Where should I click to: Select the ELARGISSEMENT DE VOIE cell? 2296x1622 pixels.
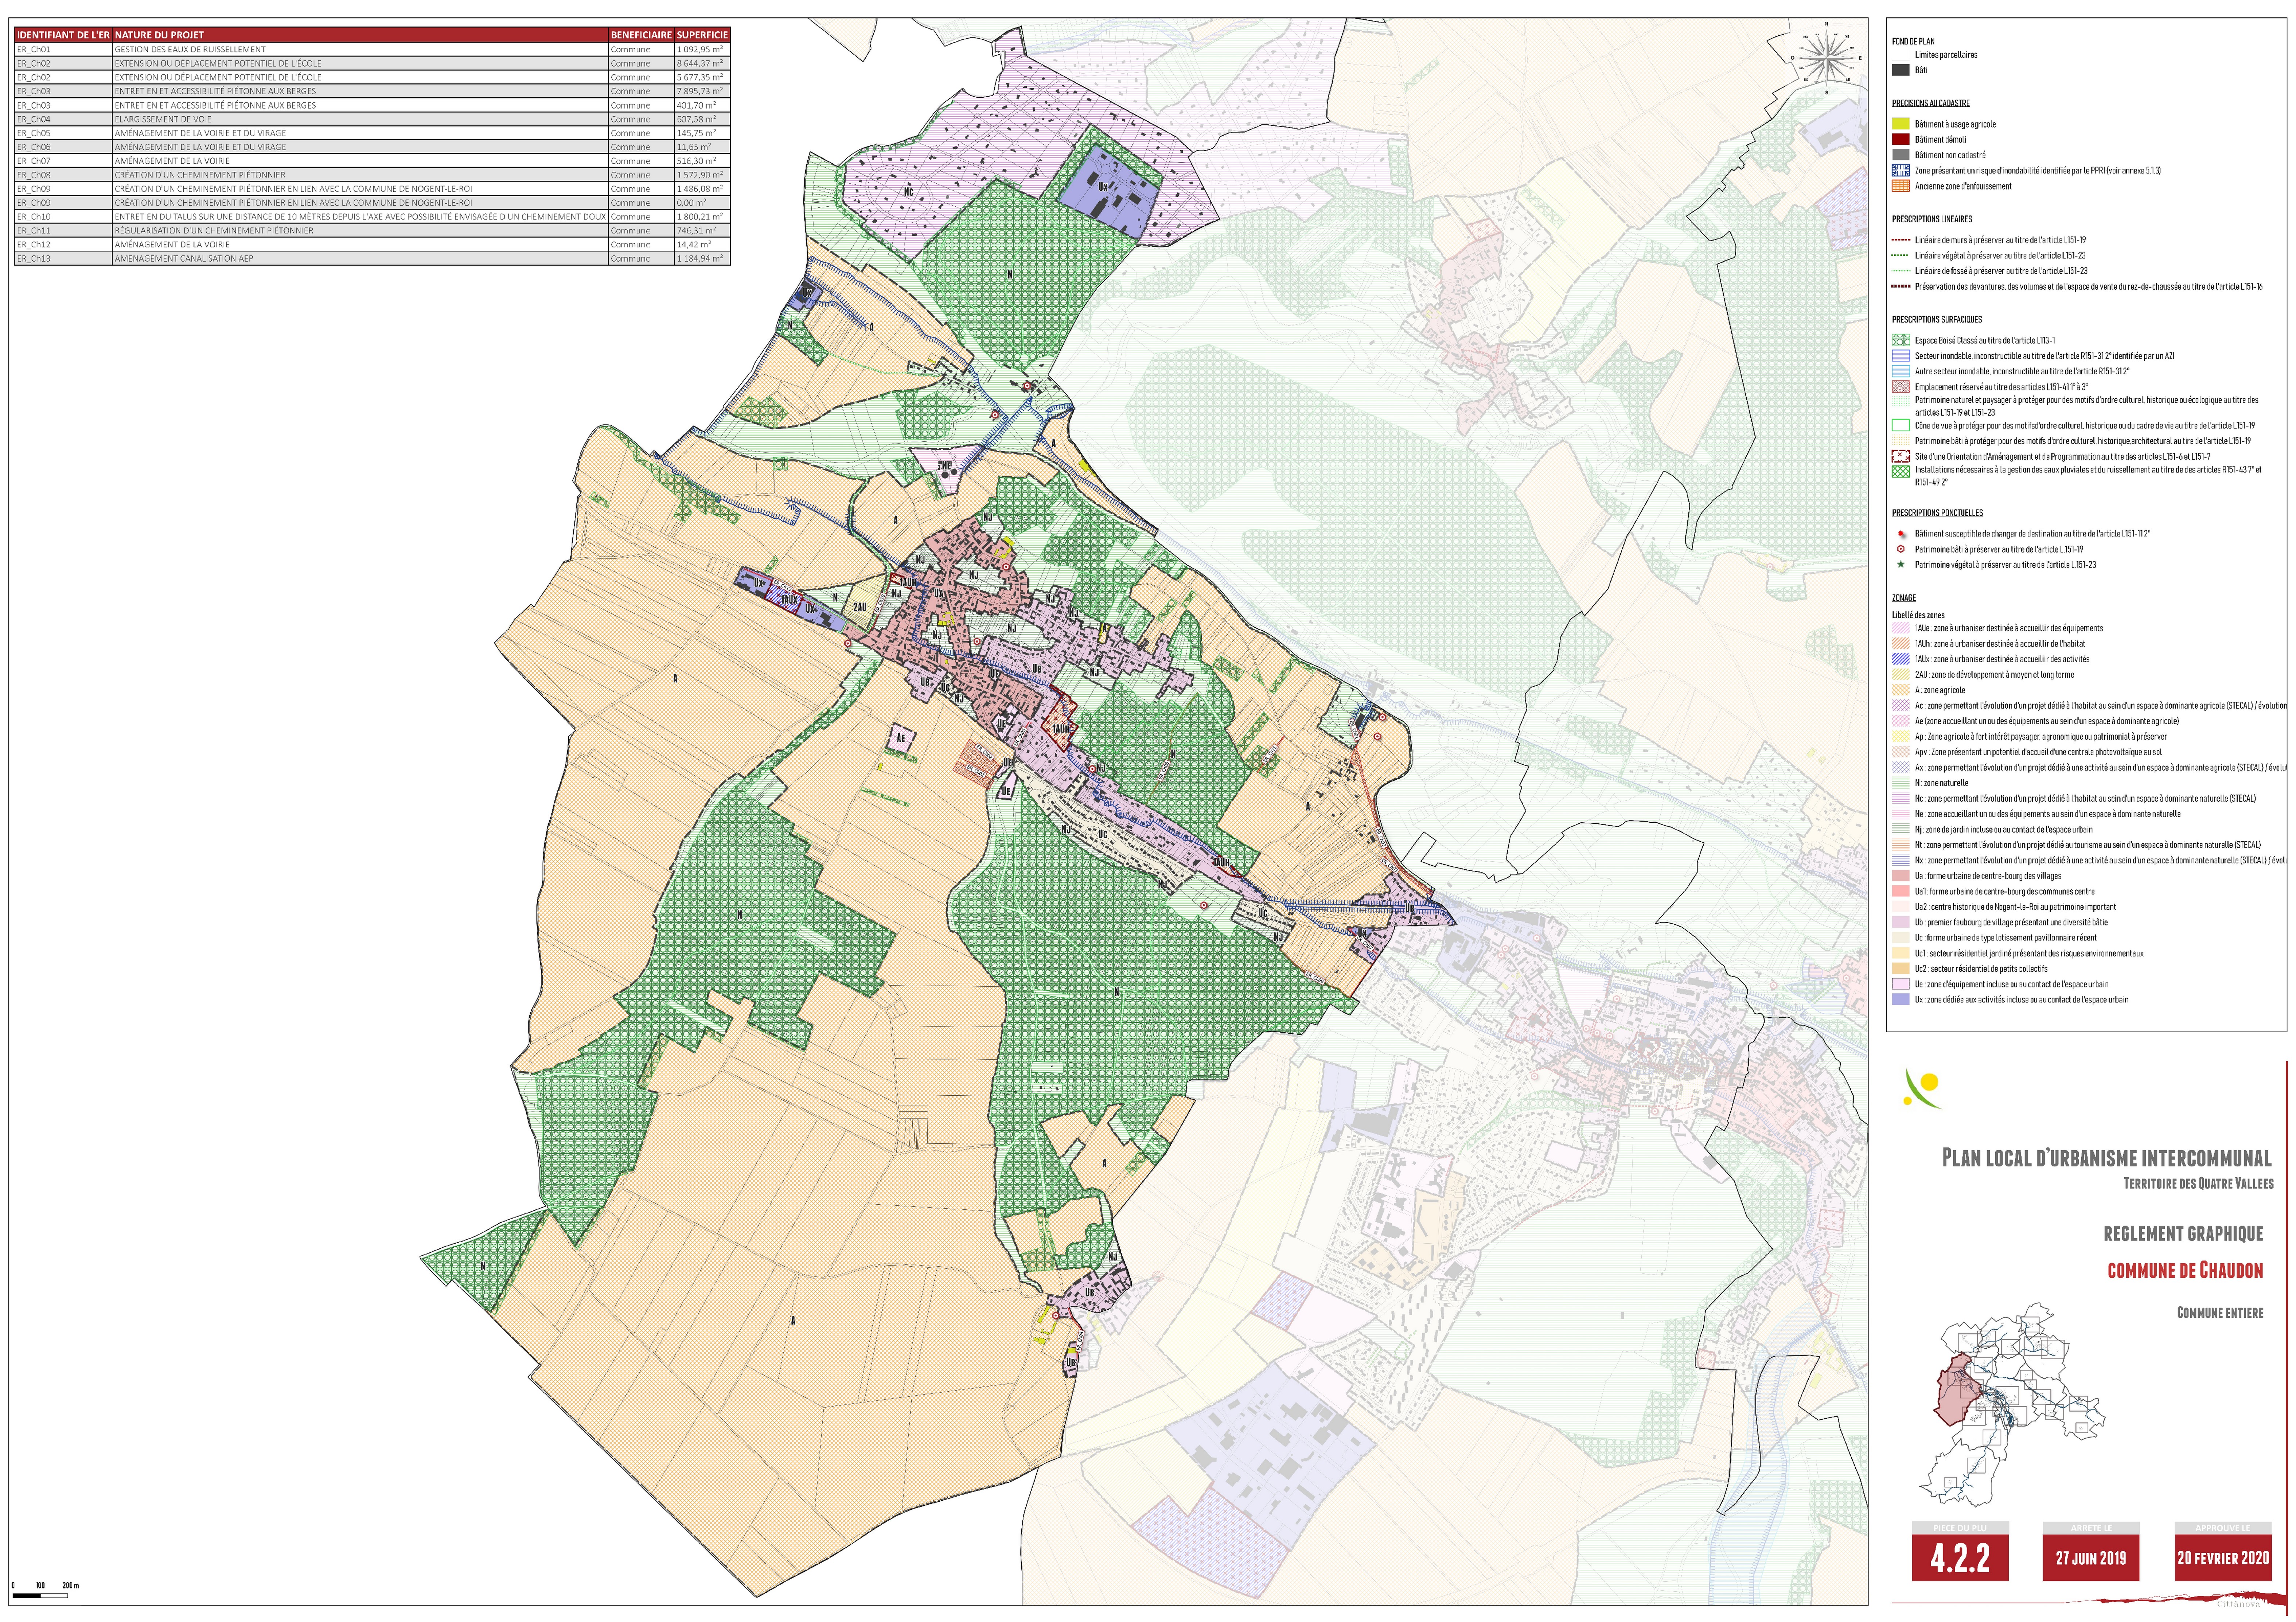point(360,119)
